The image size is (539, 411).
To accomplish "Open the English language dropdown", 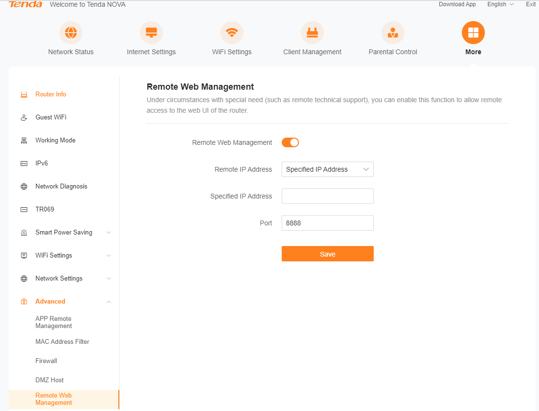I will click(x=500, y=4).
